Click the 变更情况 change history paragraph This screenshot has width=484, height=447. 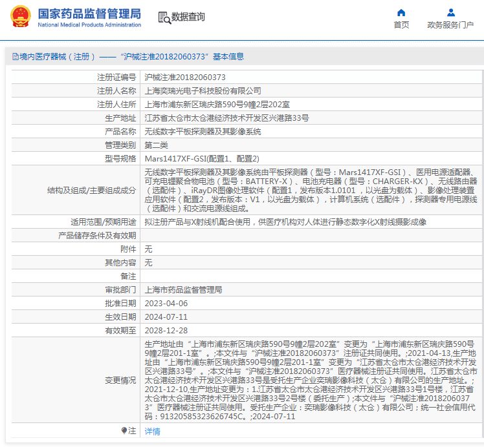pyautogui.click(x=311, y=380)
